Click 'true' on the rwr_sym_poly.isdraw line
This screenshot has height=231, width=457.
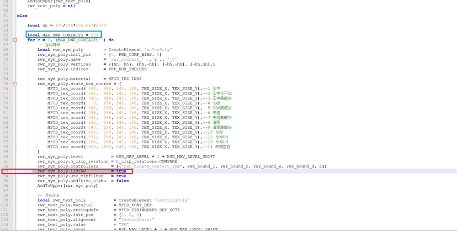point(121,171)
